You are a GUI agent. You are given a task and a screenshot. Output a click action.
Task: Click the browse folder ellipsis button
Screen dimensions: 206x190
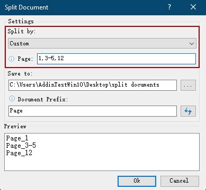click(188, 85)
